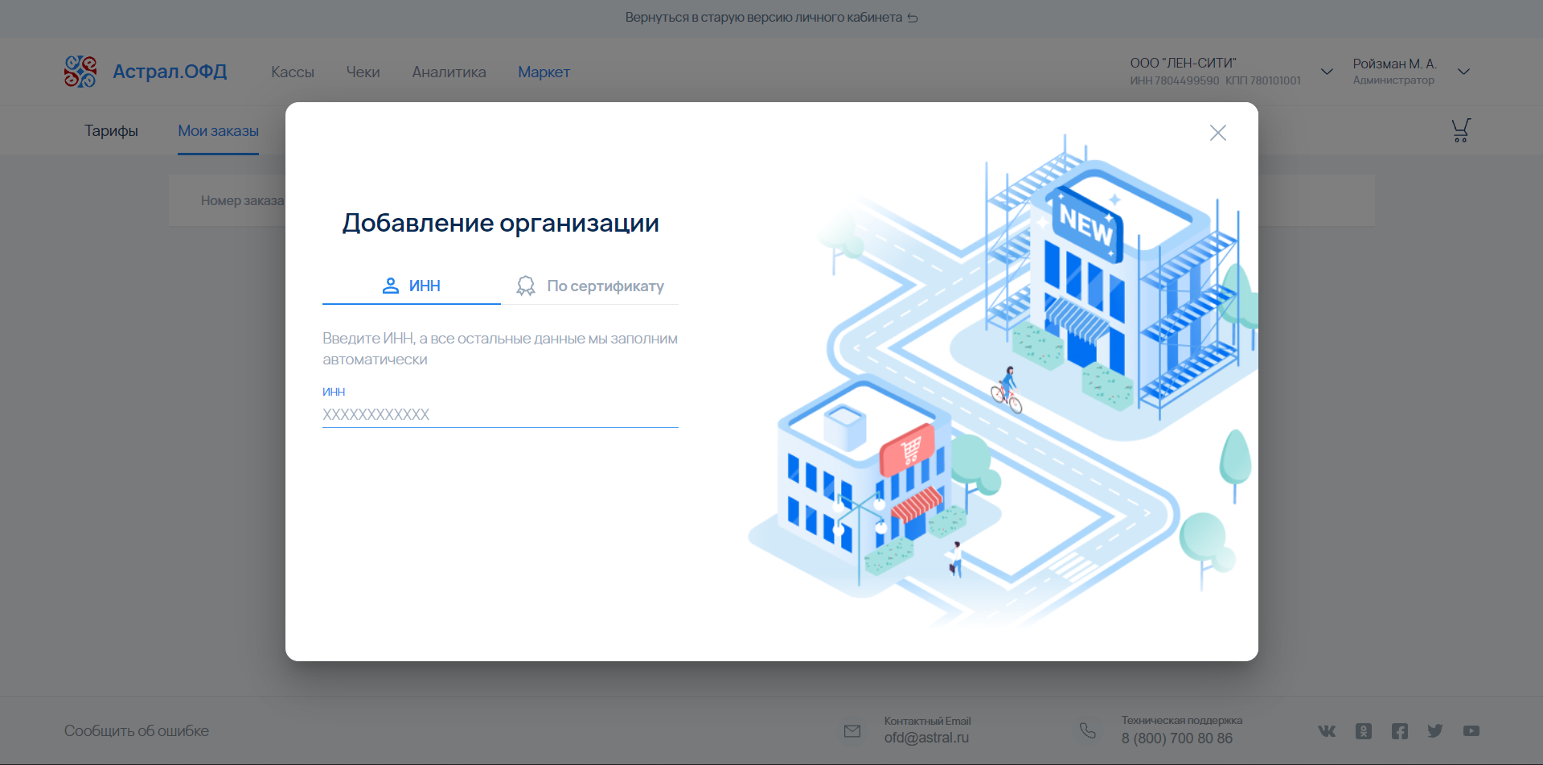Image resolution: width=1543 pixels, height=765 pixels.
Task: Click the Техническая поддержка label
Action: pos(1182,720)
